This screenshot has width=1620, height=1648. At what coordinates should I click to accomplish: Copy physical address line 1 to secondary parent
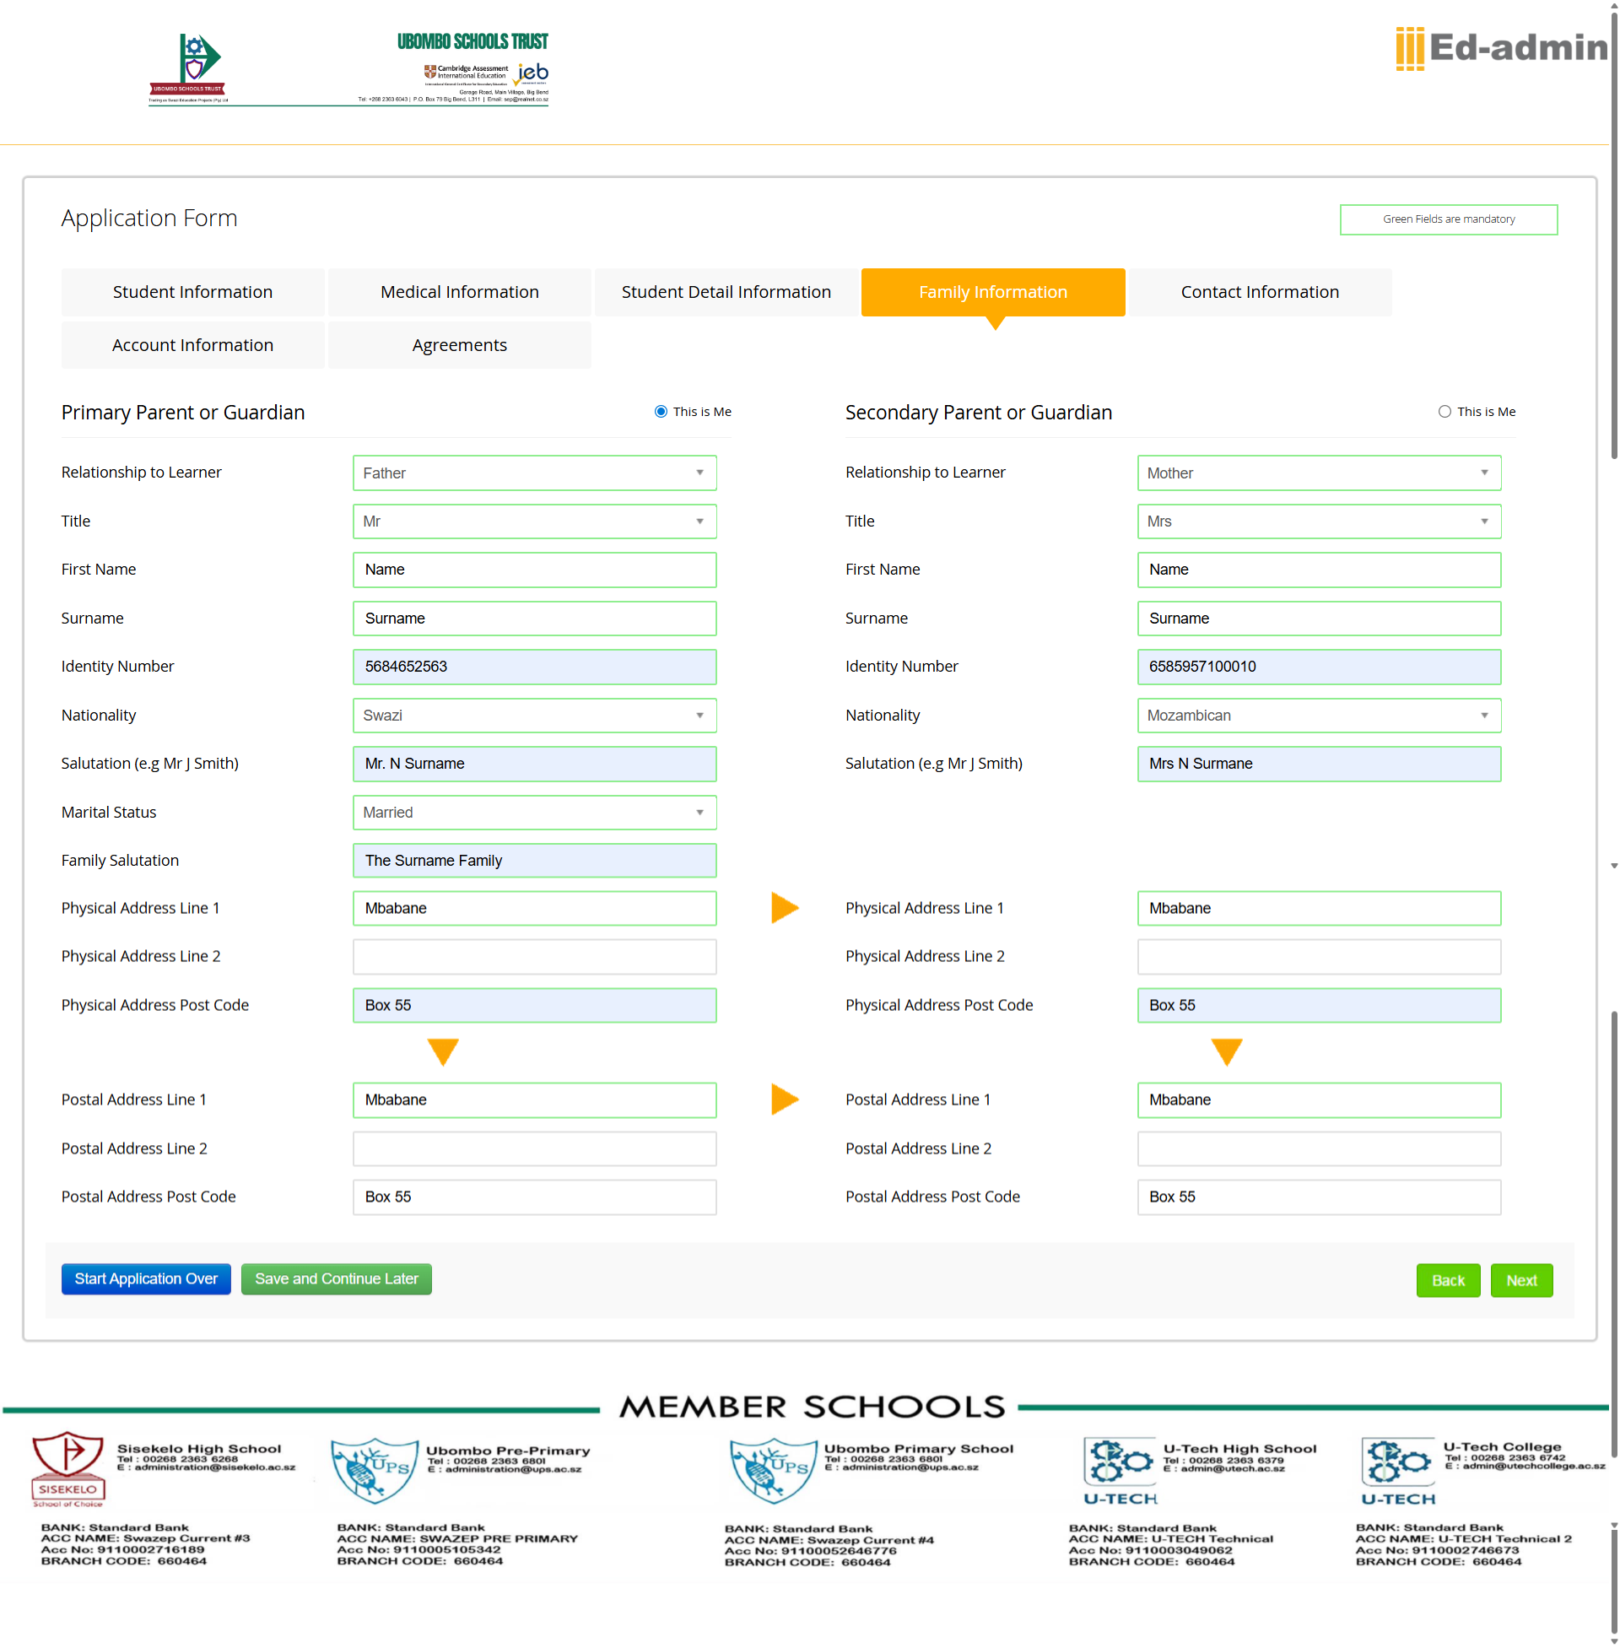785,908
